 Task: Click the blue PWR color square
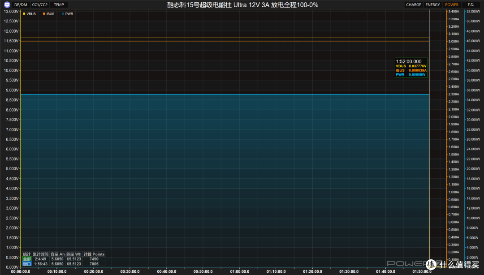tap(63, 14)
